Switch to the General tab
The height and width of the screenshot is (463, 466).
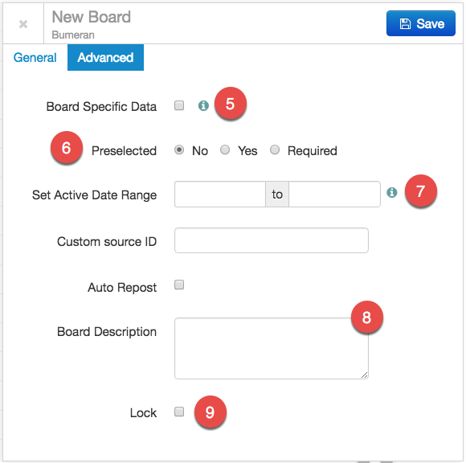35,57
